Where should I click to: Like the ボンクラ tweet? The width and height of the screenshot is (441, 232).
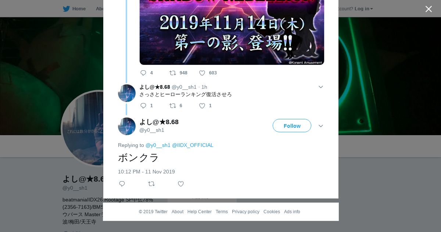181,184
